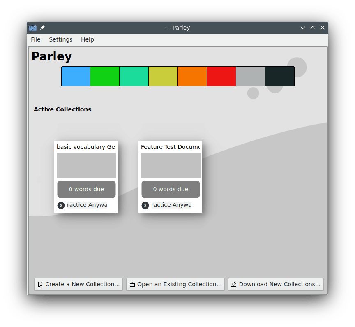The width and height of the screenshot is (355, 327).
Task: Click Download New Collections button
Action: 276,284
